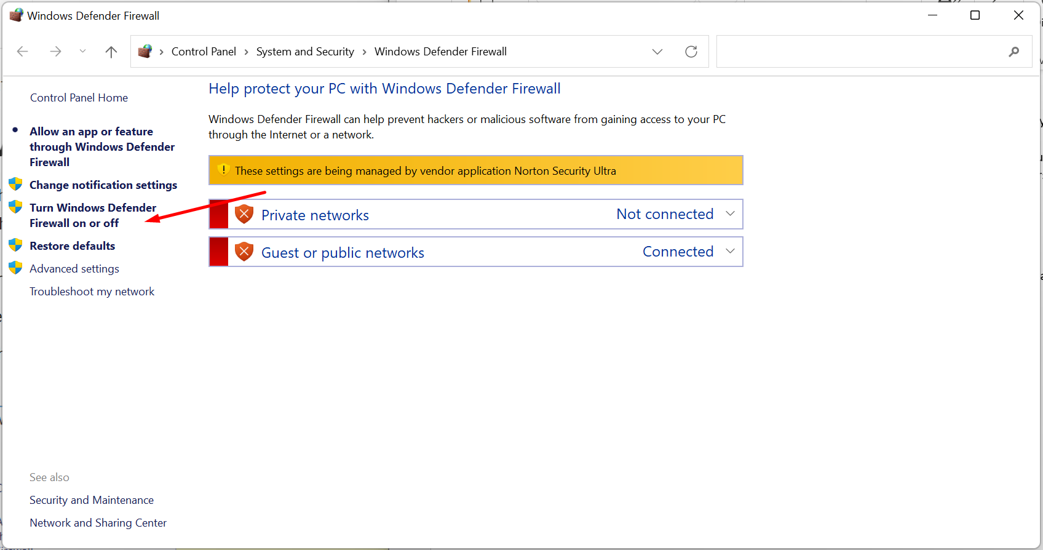The width and height of the screenshot is (1043, 550).
Task: Open the recent locations dropdown arrow
Action: pyautogui.click(x=82, y=52)
